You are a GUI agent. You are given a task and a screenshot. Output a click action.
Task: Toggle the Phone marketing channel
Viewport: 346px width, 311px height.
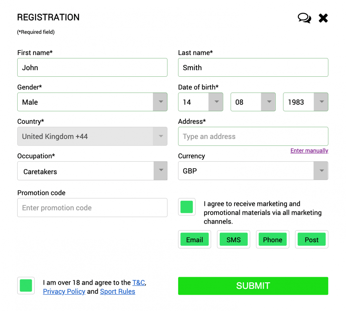273,239
